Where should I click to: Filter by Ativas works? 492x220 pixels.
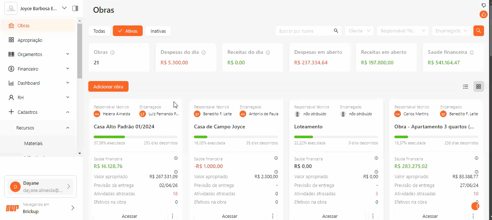(127, 31)
